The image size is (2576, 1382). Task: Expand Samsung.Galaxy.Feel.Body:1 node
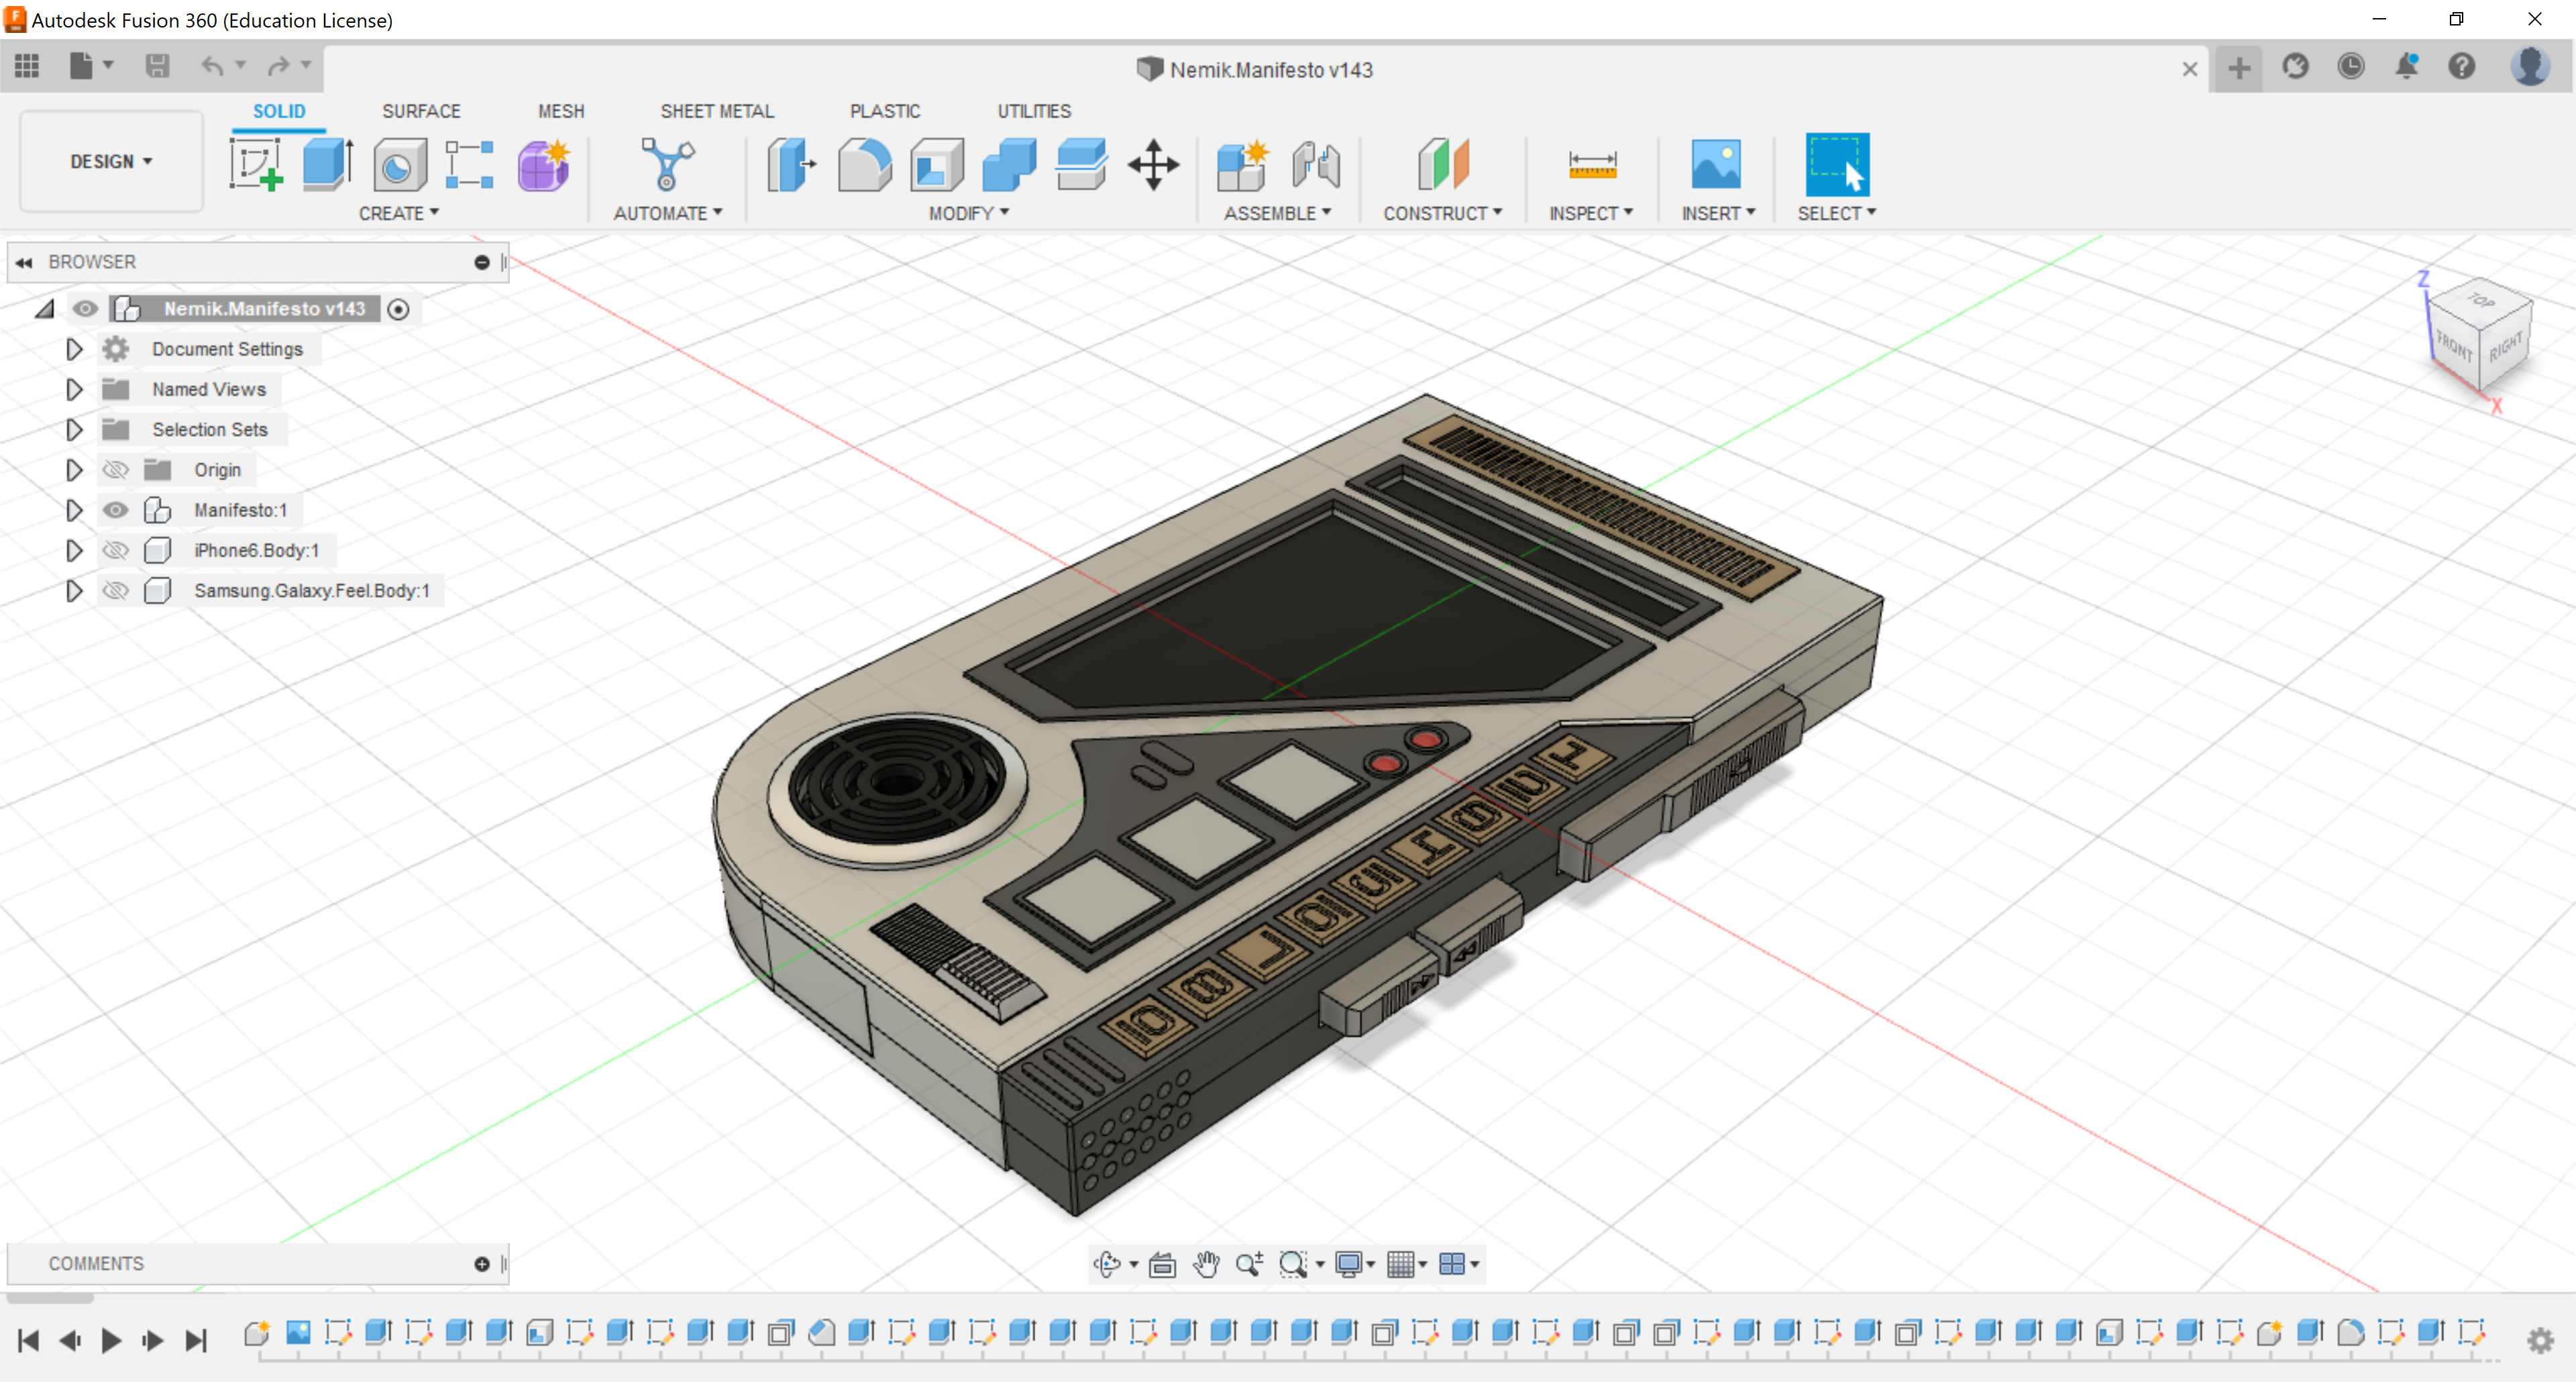coord(74,590)
